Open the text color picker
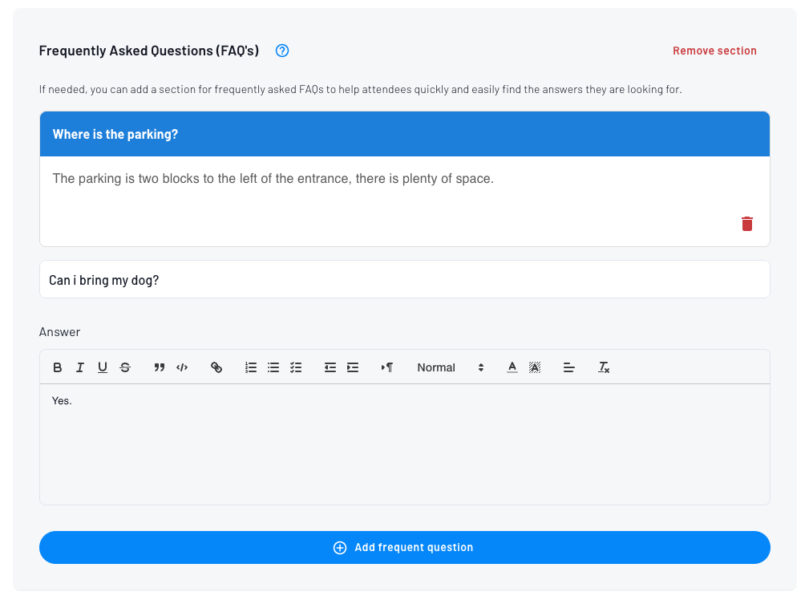805x596 pixels. (512, 367)
